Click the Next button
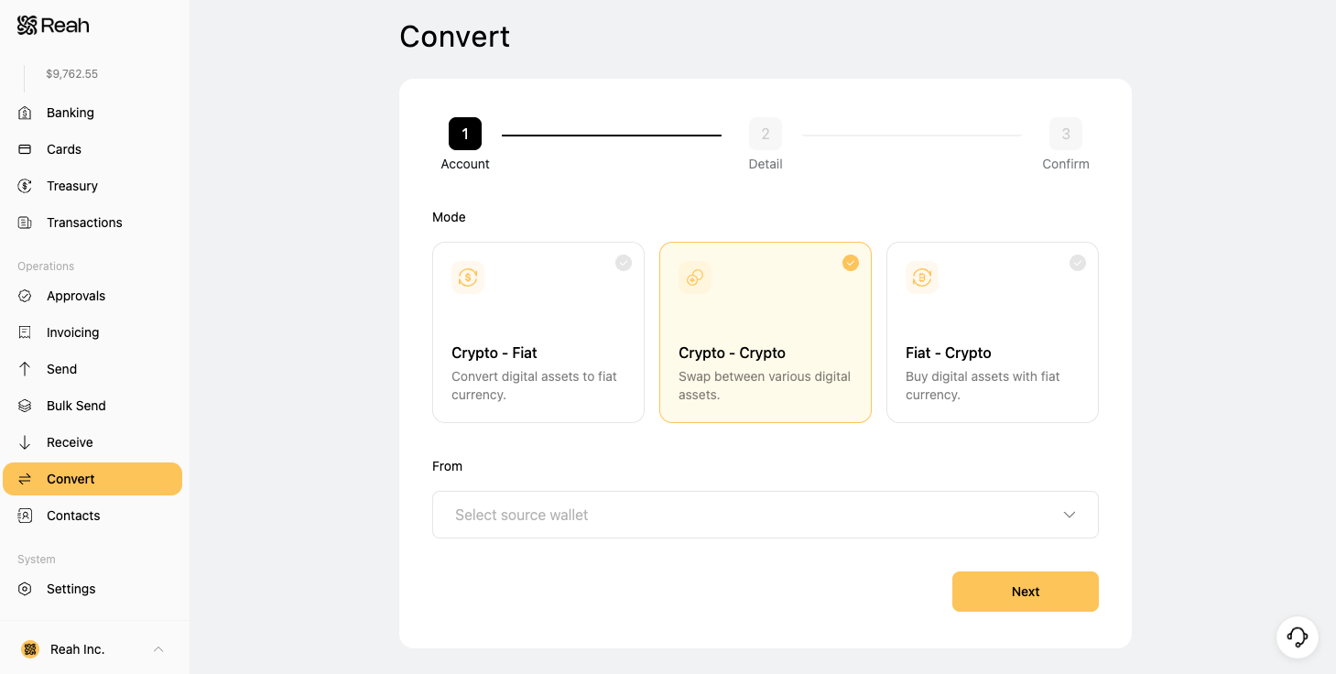 [x=1026, y=592]
